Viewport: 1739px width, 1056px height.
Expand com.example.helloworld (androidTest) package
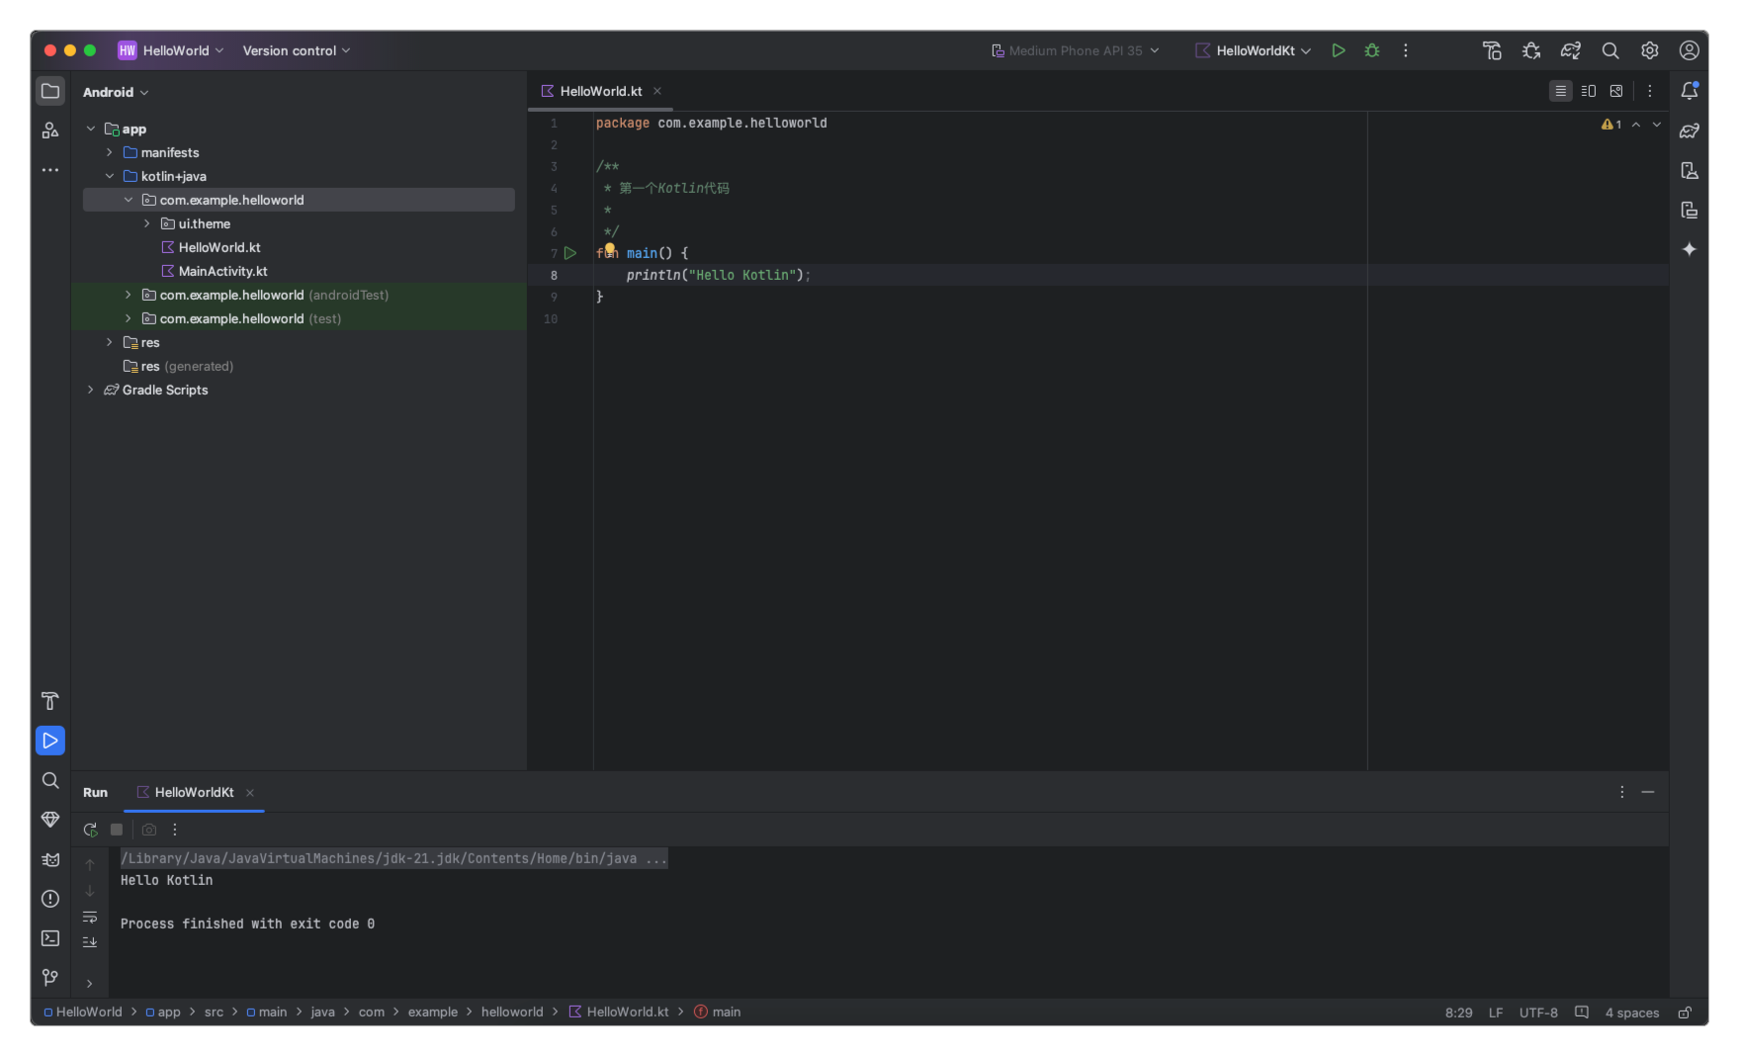click(128, 295)
